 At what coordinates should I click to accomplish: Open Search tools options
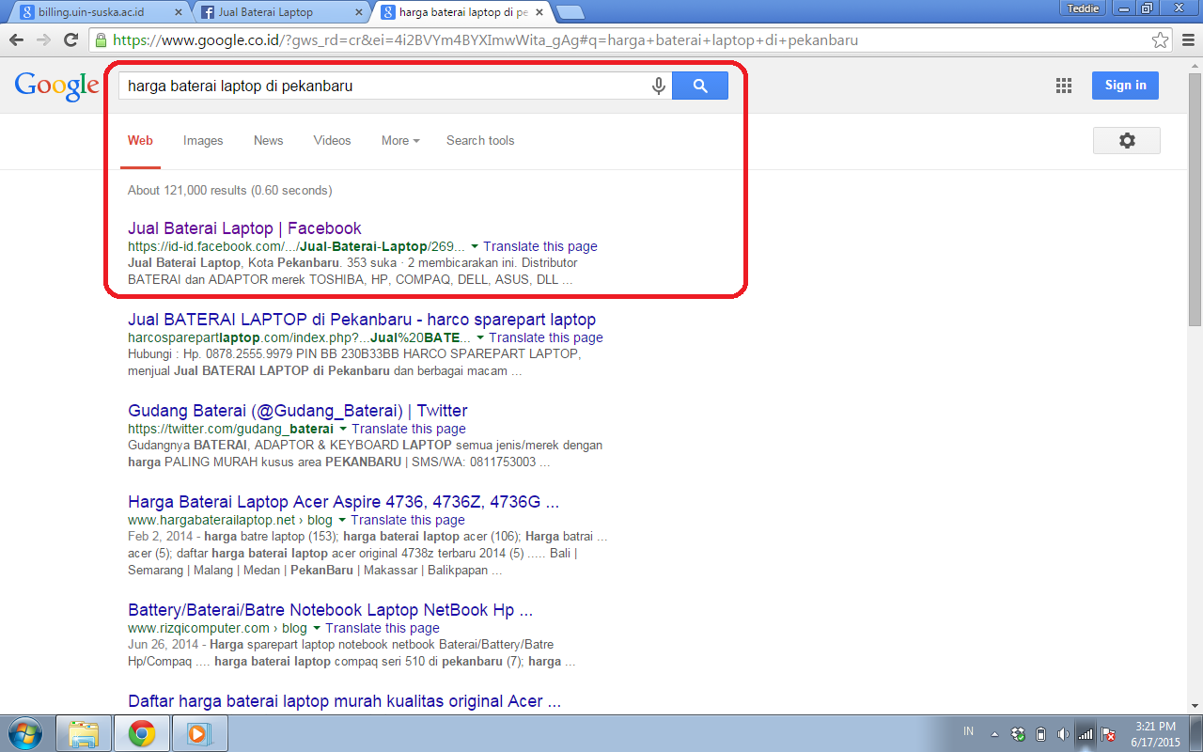480,140
